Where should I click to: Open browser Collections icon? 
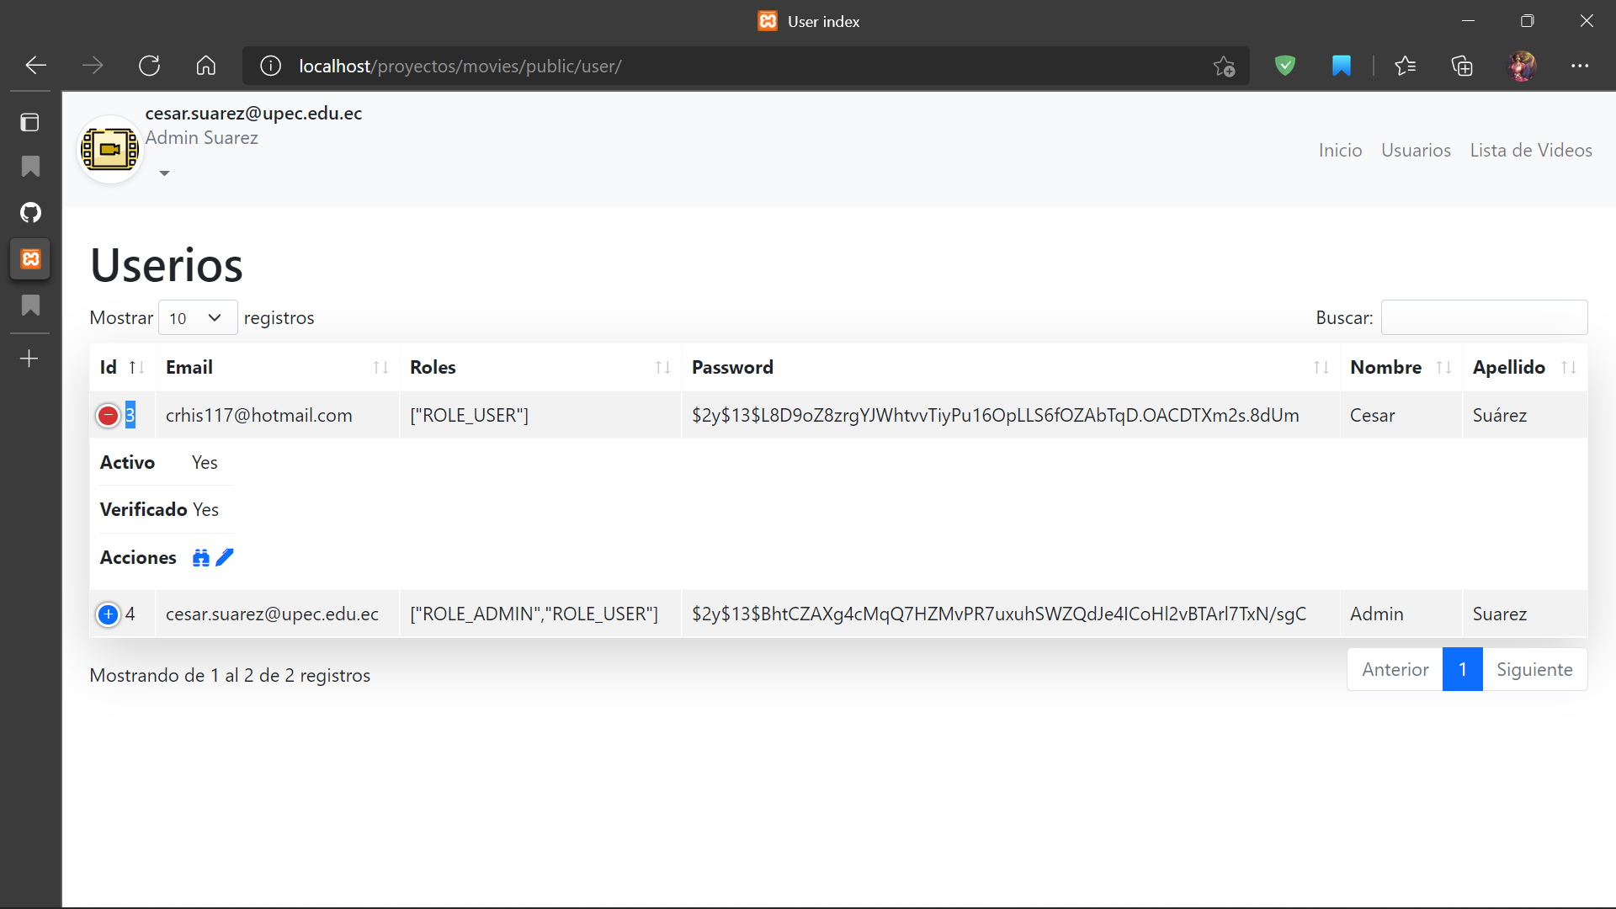pos(1462,66)
